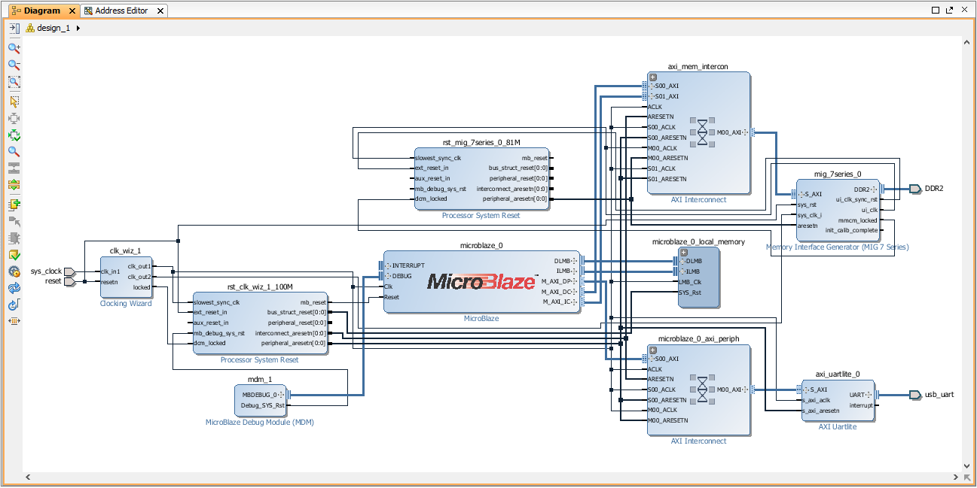Viewport: 977px width, 488px height.
Task: Click the usb_uart external port symbol
Action: pyautogui.click(x=914, y=395)
